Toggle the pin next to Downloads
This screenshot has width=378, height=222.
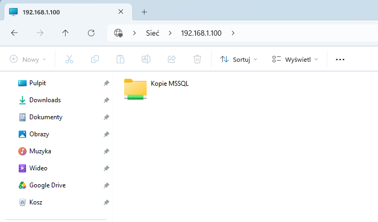point(106,101)
